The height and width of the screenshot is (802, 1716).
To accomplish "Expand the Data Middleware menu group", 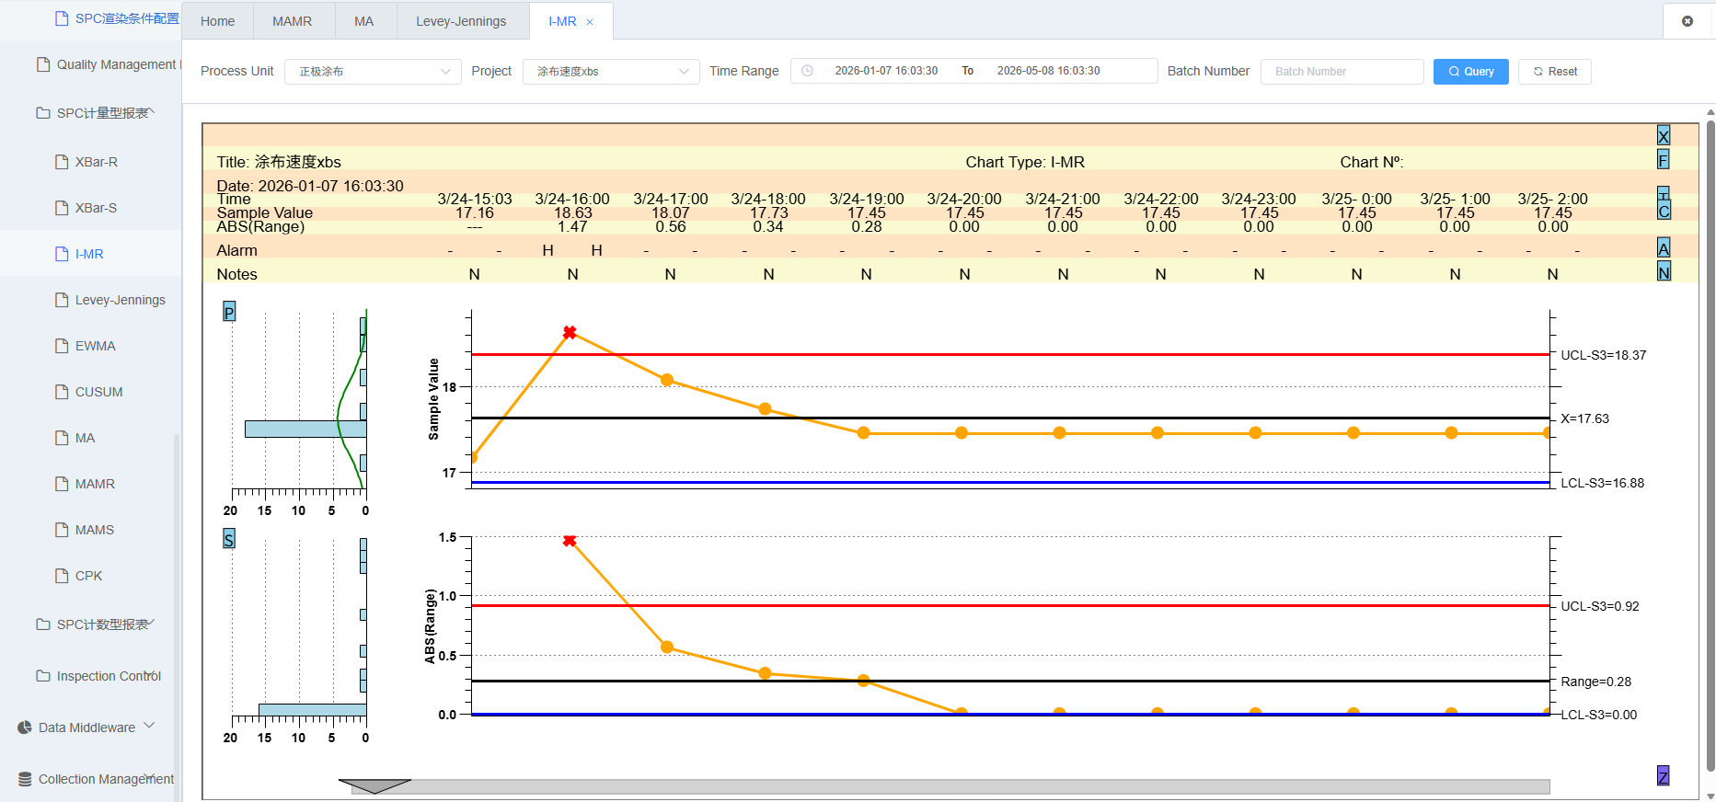I will click(x=92, y=728).
